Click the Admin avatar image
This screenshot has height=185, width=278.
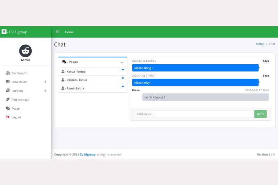tap(25, 51)
